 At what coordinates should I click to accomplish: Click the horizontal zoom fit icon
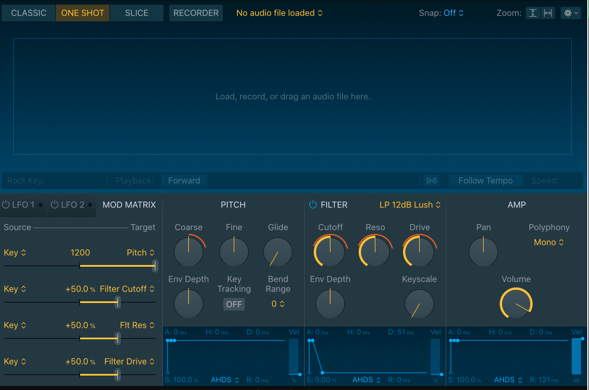(548, 13)
